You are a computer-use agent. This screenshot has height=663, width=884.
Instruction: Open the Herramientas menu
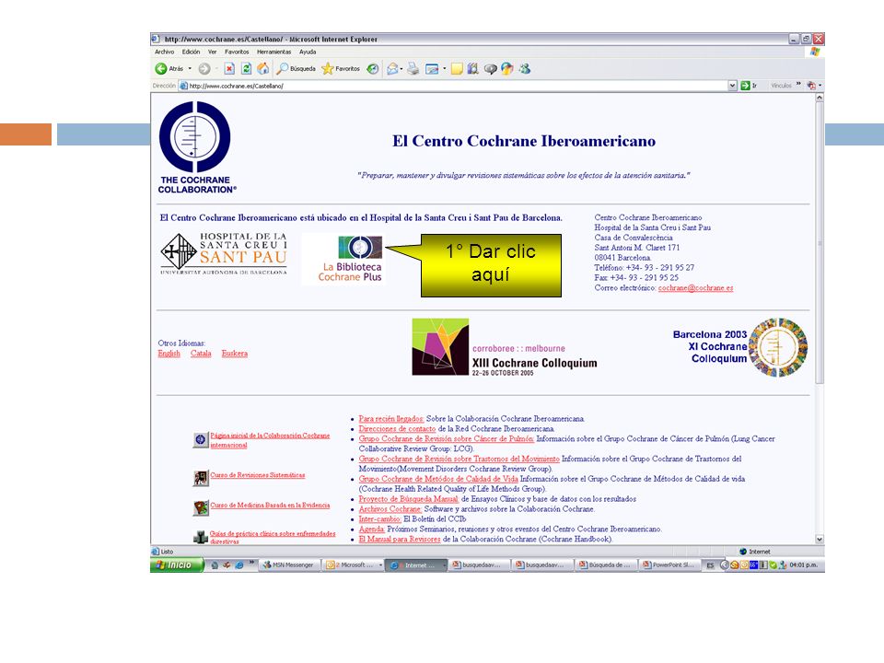[x=274, y=52]
